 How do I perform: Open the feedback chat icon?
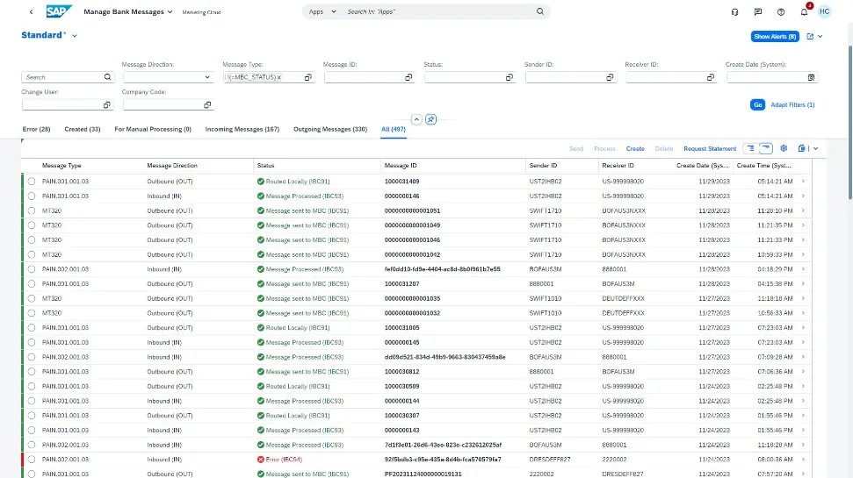[x=757, y=12]
